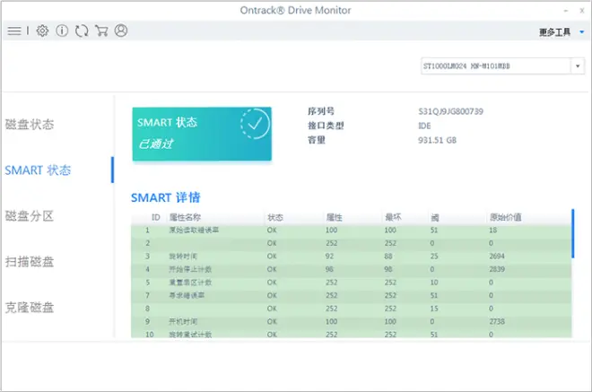
Task: Sort by the 状态 column header
Action: 275,217
